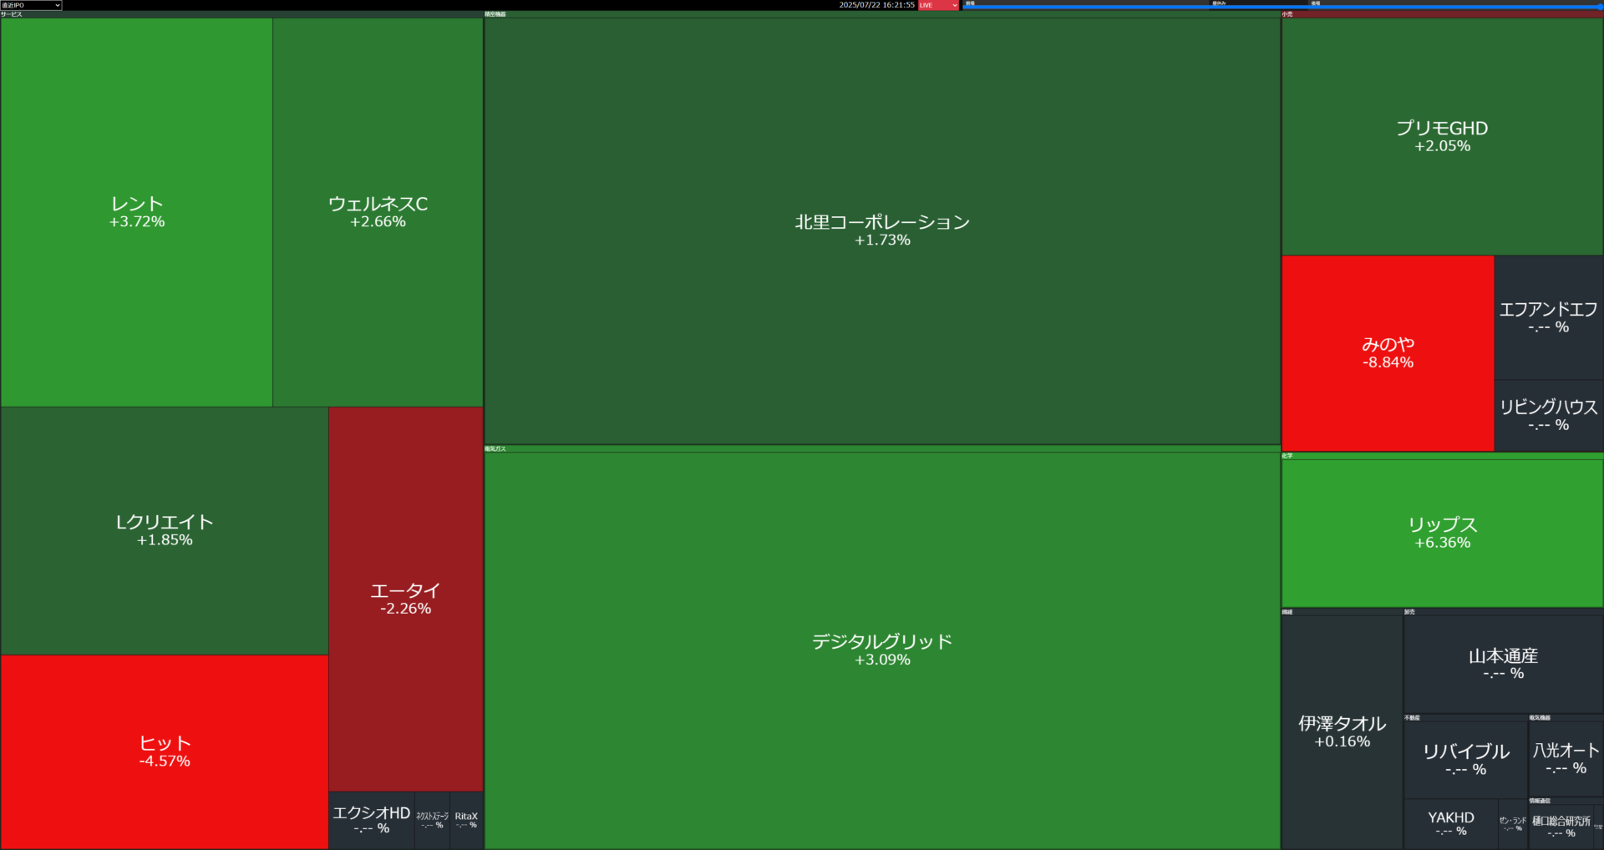
Task: Select the small ネクストステージ tile
Action: [432, 820]
